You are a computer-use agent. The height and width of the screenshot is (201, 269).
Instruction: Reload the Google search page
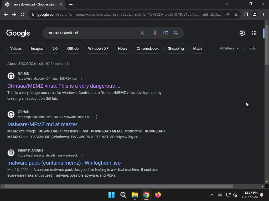click(23, 15)
